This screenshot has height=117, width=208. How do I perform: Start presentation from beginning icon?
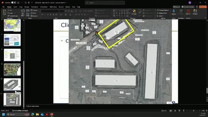29,3
